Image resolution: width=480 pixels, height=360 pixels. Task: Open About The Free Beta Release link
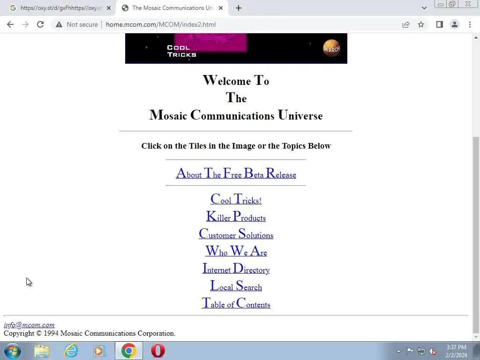click(236, 173)
